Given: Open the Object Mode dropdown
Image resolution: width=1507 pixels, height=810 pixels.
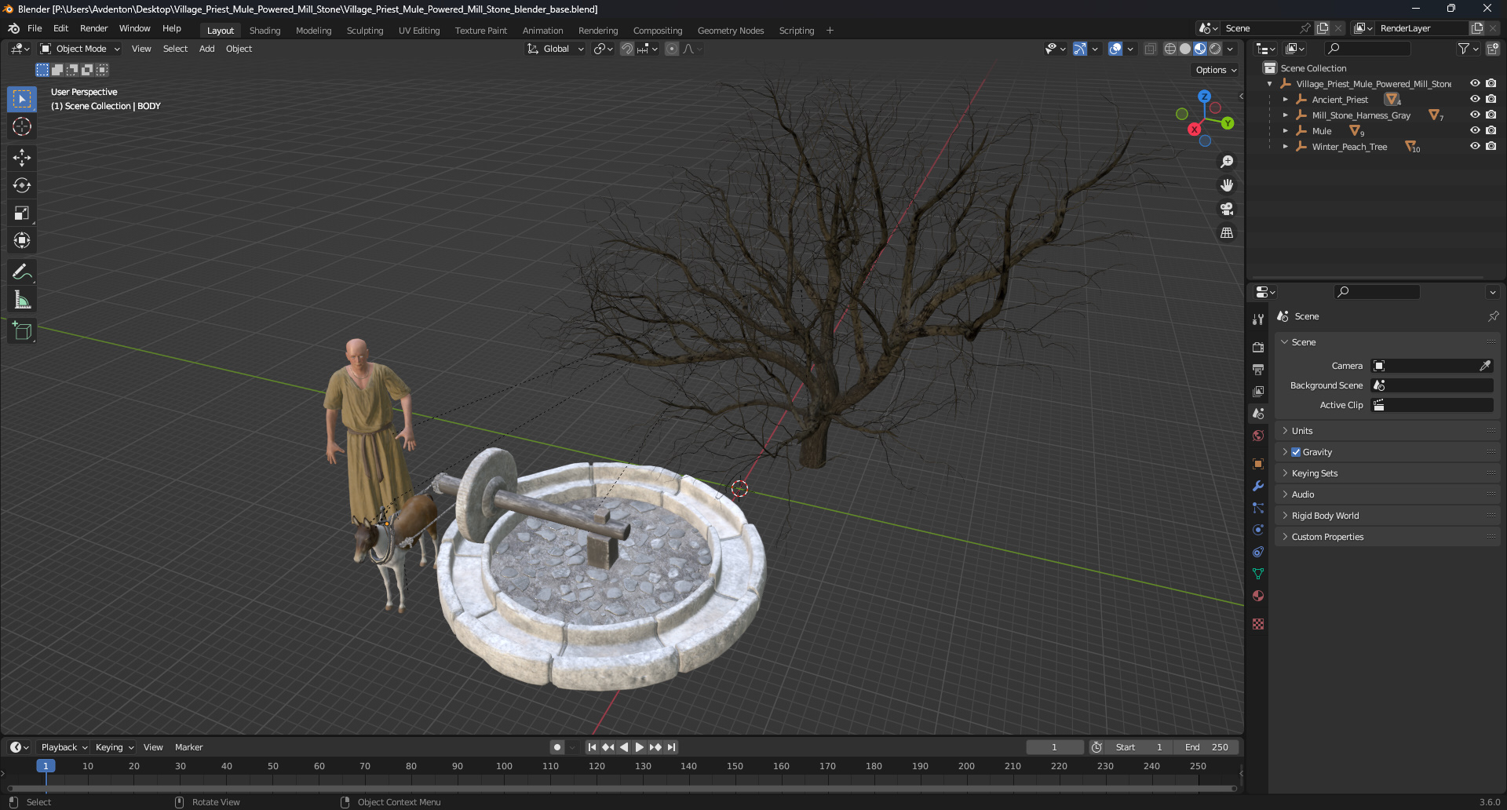Looking at the screenshot, I should point(80,49).
